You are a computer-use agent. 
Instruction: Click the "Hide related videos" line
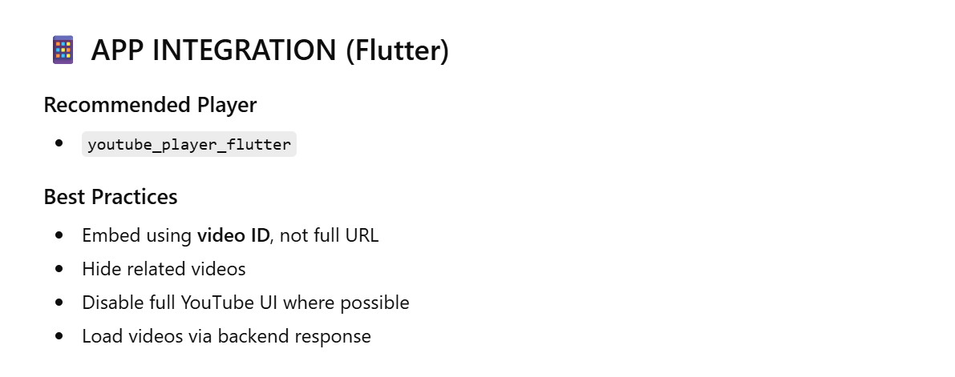(x=164, y=269)
